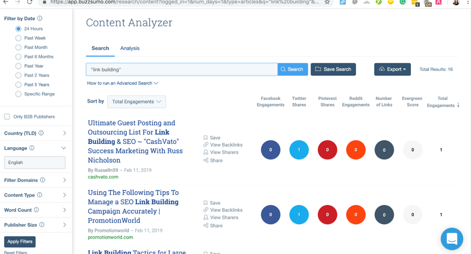Select Past Year date filter
The image size is (471, 254).
[x=19, y=66]
